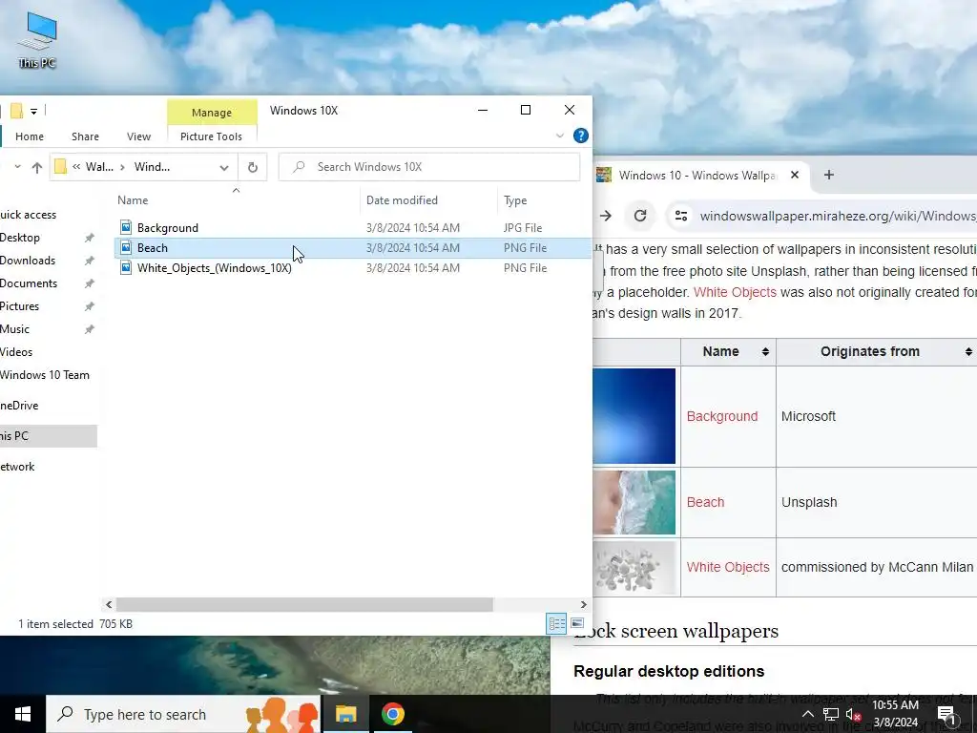
Task: Expand the address bar path dropdown
Action: 223,167
